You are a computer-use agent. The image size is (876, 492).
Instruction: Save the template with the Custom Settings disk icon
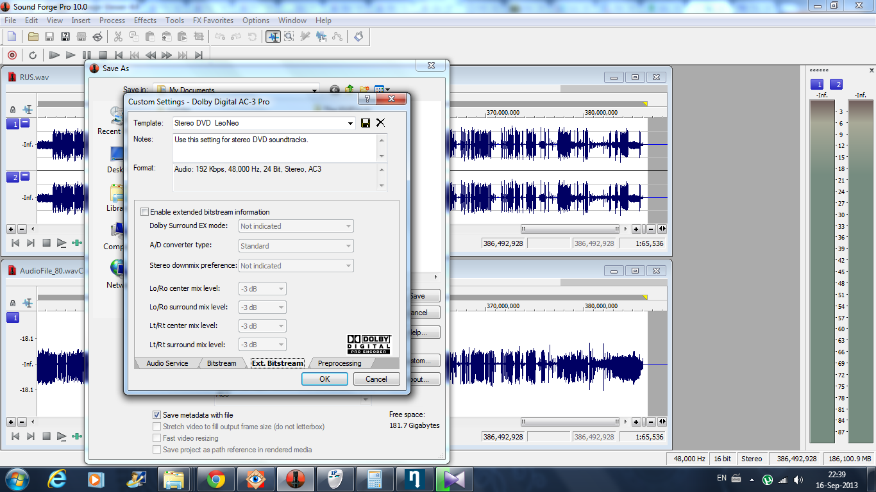coord(366,123)
